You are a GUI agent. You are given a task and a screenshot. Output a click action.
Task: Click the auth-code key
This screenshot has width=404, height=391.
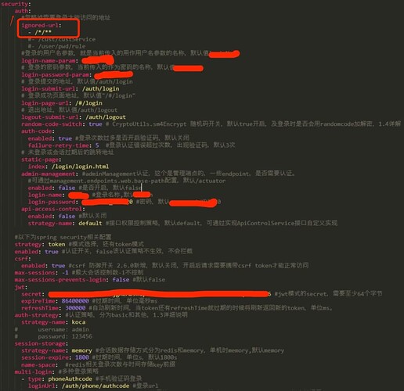click(38, 131)
